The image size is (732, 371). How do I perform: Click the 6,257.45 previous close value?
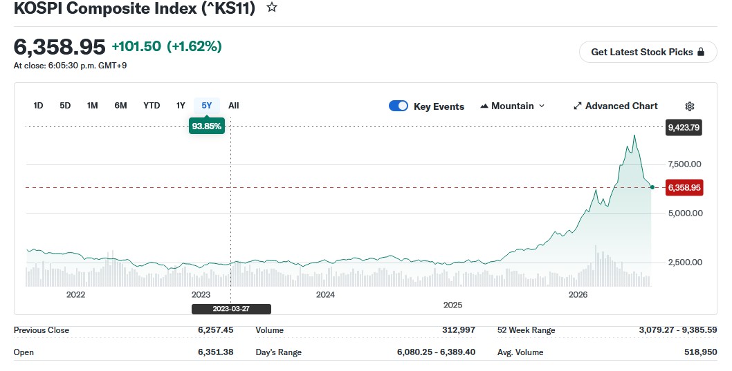(216, 330)
